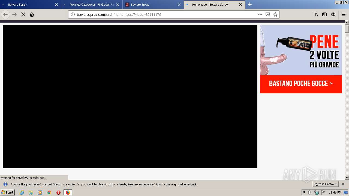Click the scrollbar up arrow
349x196 pixels.
[x=347, y=22]
